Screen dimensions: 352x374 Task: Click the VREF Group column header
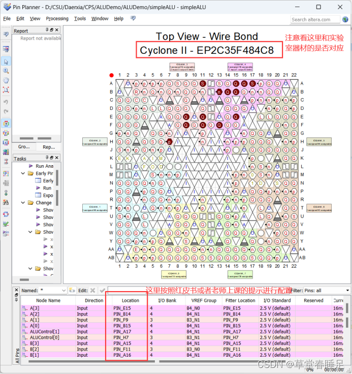204,300
